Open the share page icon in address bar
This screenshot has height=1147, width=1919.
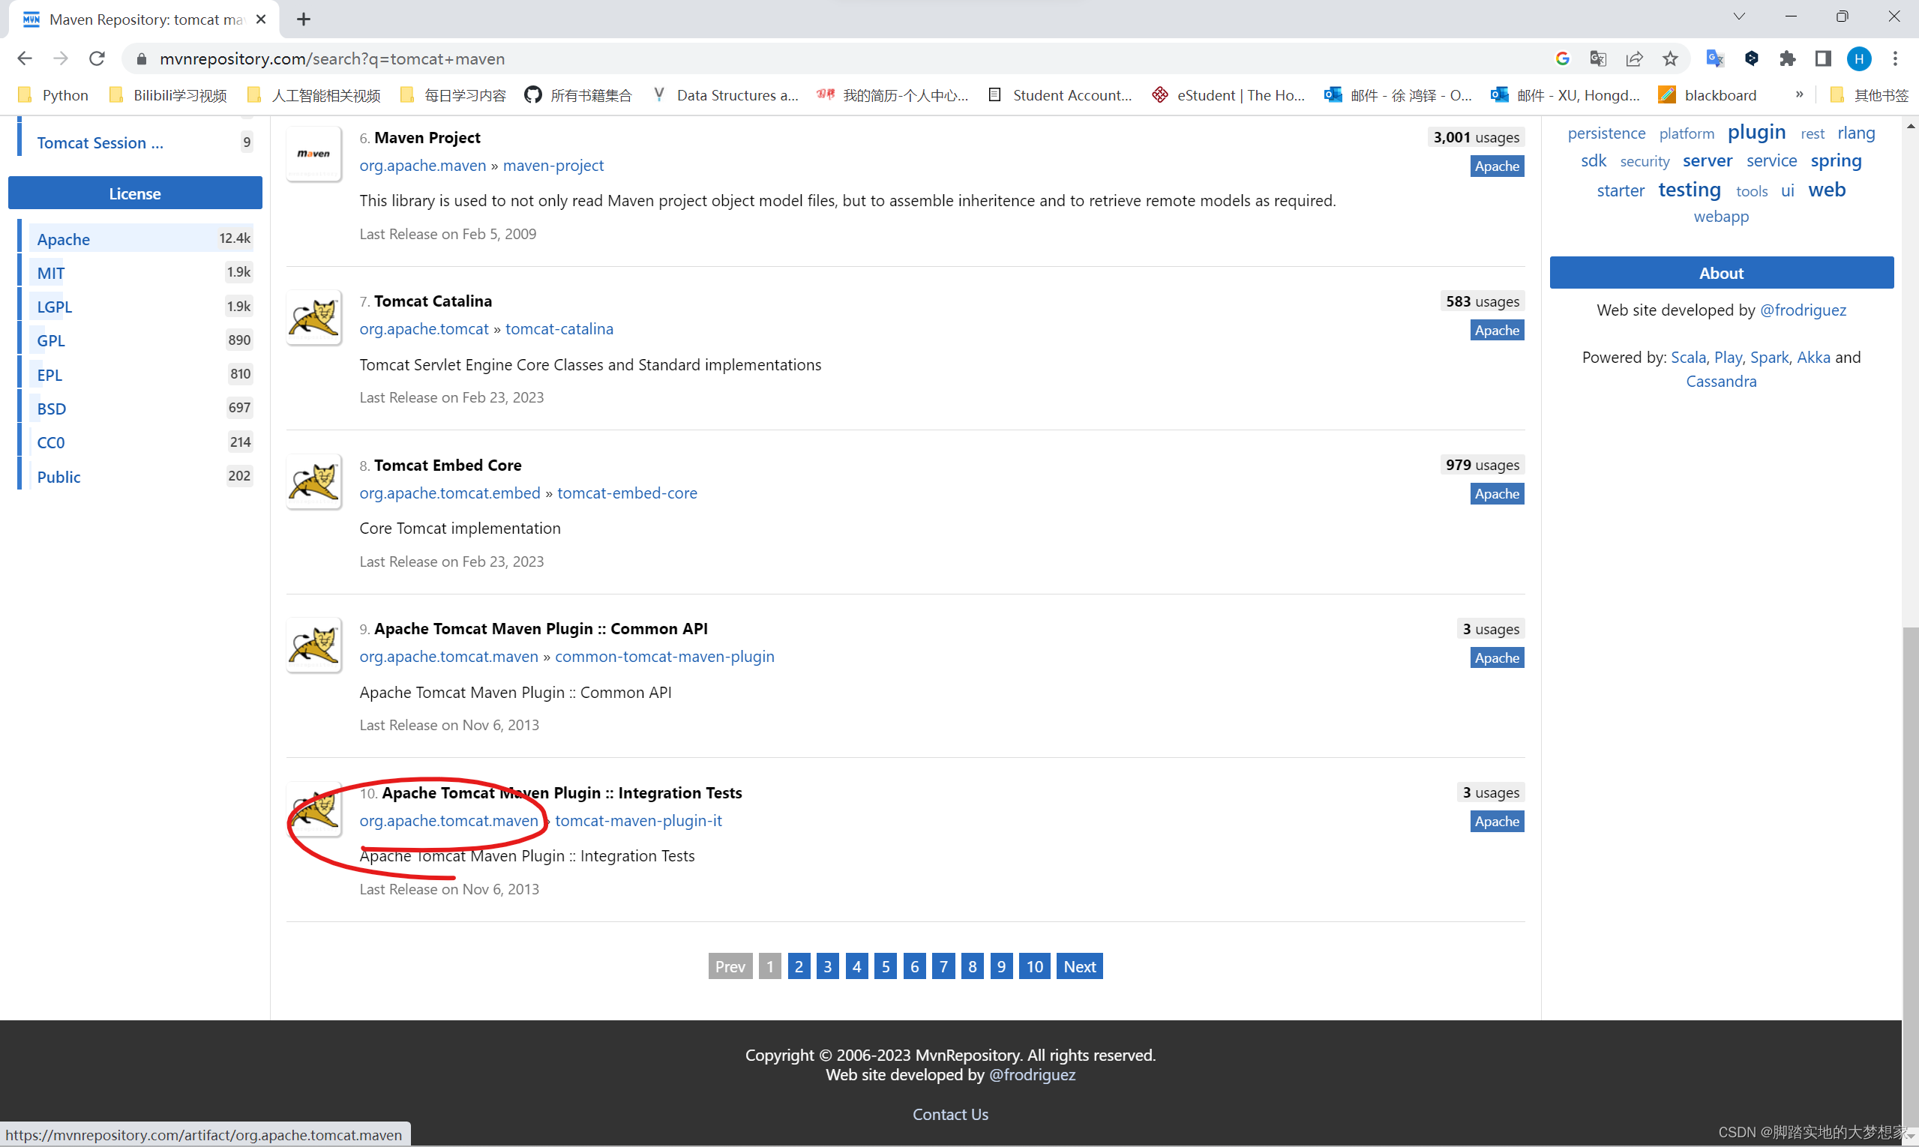coord(1635,58)
